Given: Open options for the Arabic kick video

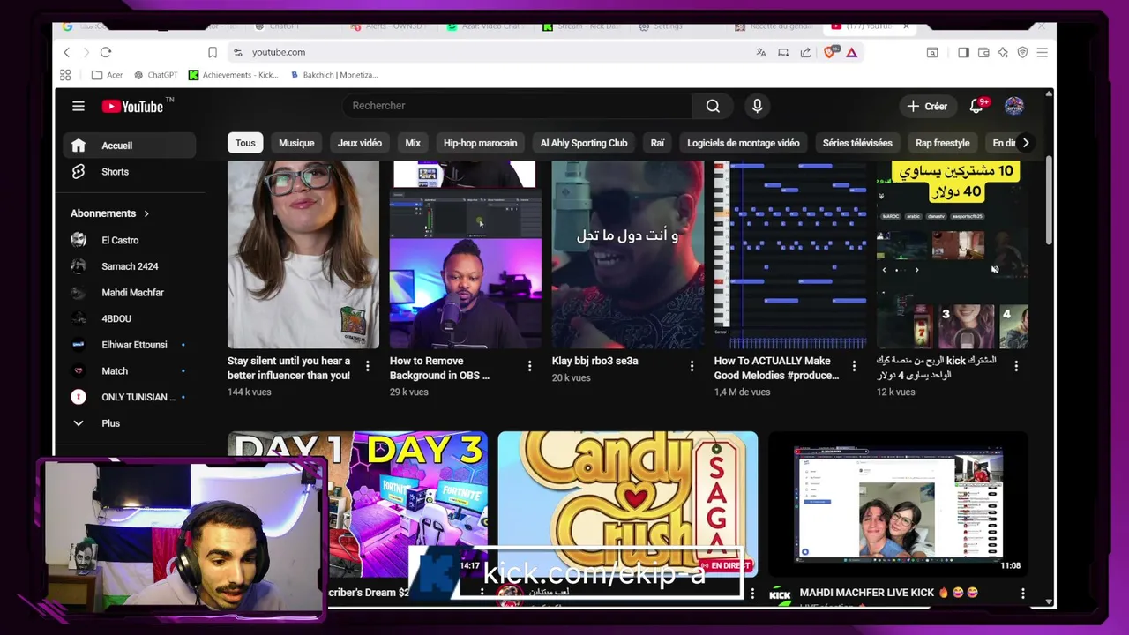Looking at the screenshot, I should click(1016, 365).
